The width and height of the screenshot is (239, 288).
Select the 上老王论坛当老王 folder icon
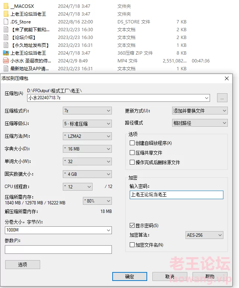(6, 14)
